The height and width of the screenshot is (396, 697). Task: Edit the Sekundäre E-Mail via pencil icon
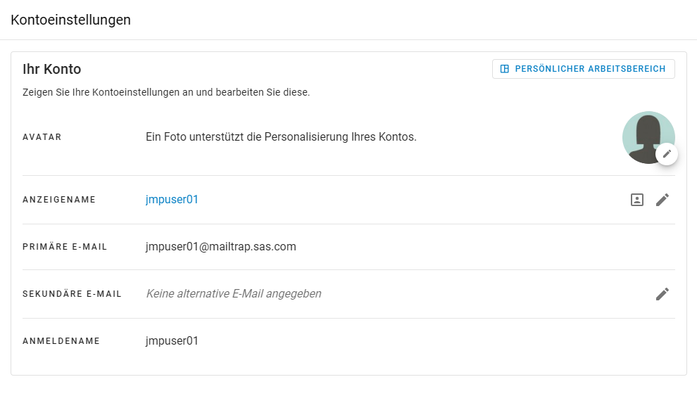[x=662, y=294]
